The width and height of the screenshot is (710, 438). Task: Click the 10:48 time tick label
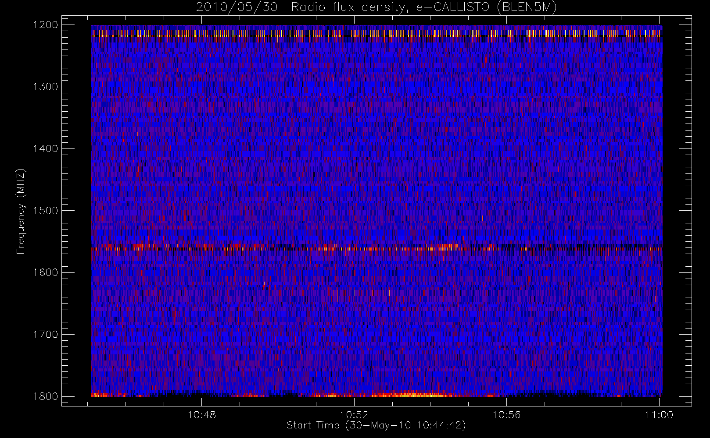(x=202, y=415)
